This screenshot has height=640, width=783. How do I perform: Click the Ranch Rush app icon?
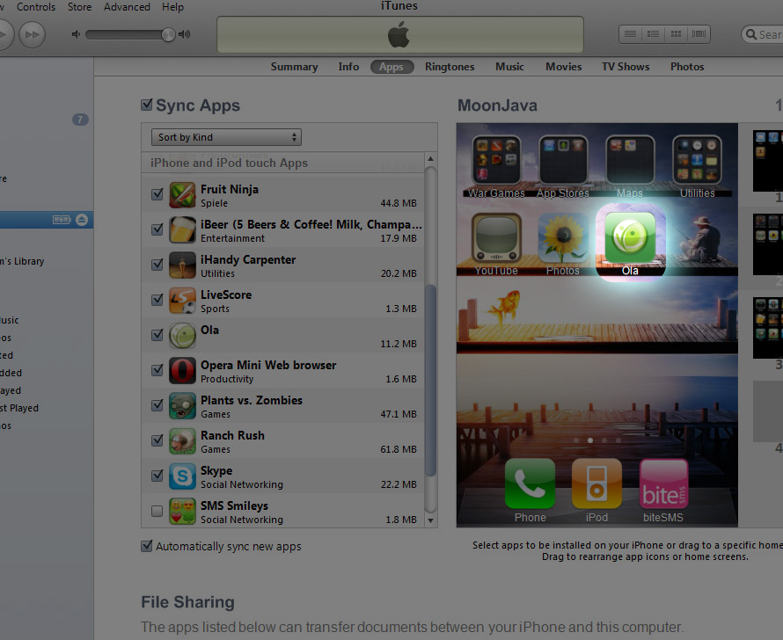(182, 441)
